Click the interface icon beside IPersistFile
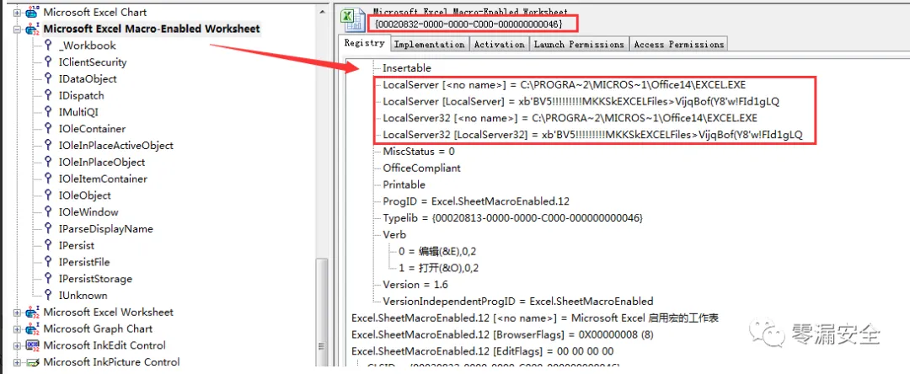Image resolution: width=910 pixels, height=374 pixels. tap(48, 262)
